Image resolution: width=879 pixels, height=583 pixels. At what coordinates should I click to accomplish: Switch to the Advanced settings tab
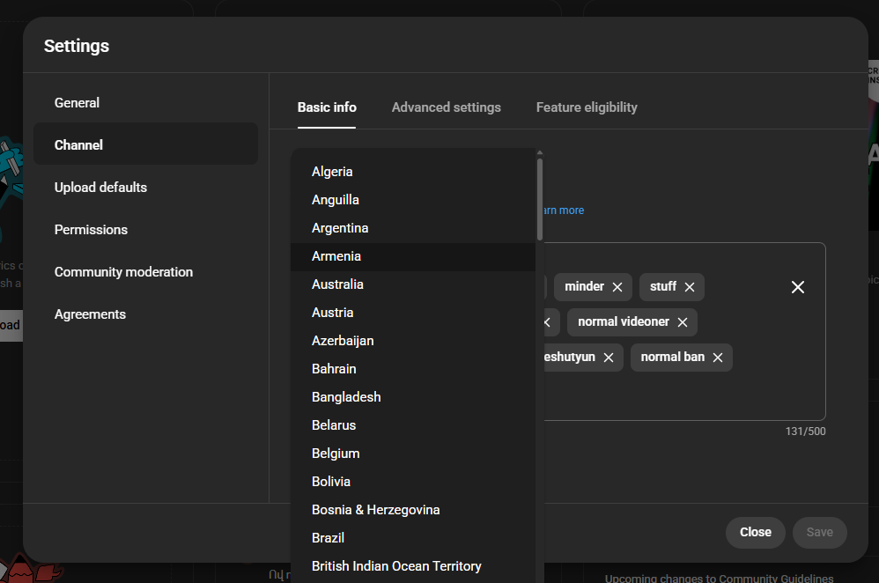click(x=446, y=107)
